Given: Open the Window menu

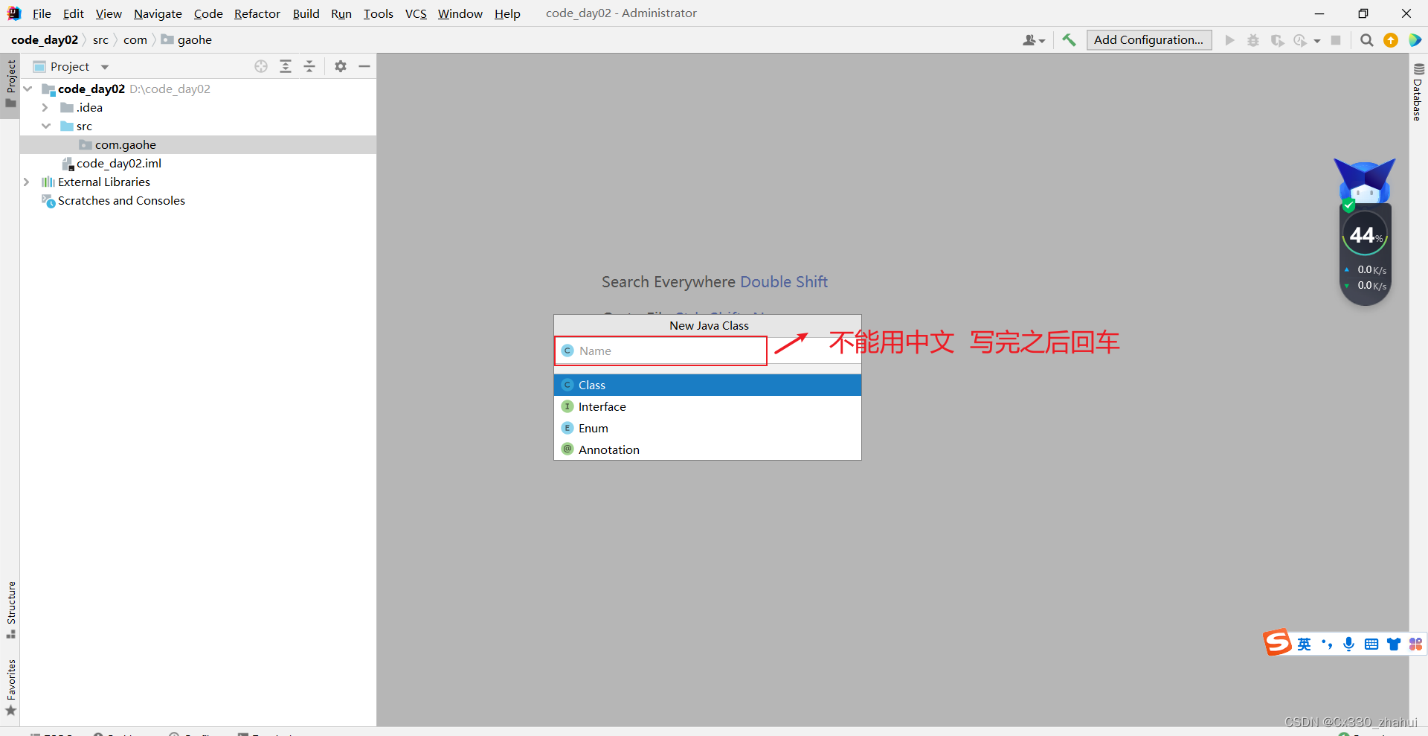Looking at the screenshot, I should (460, 13).
